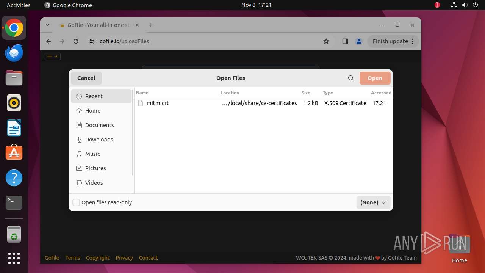
Task: Click Chrome's back navigation arrow
Action: tap(48, 41)
